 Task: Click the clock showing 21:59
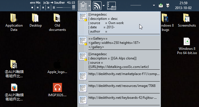coord(183,3)
